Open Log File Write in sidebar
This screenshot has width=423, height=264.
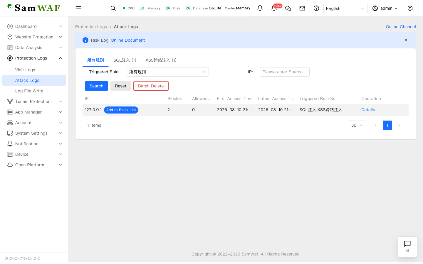click(x=34, y=91)
